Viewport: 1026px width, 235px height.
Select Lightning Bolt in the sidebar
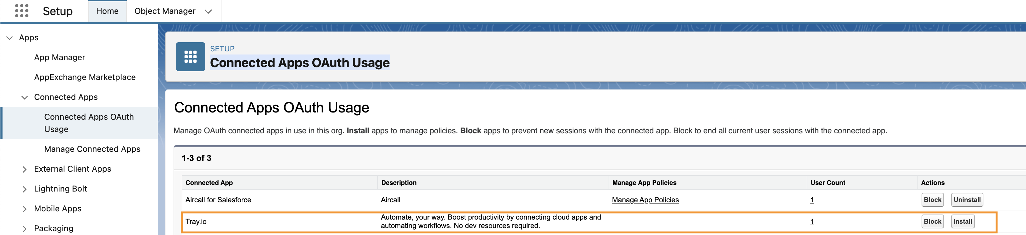(x=61, y=189)
